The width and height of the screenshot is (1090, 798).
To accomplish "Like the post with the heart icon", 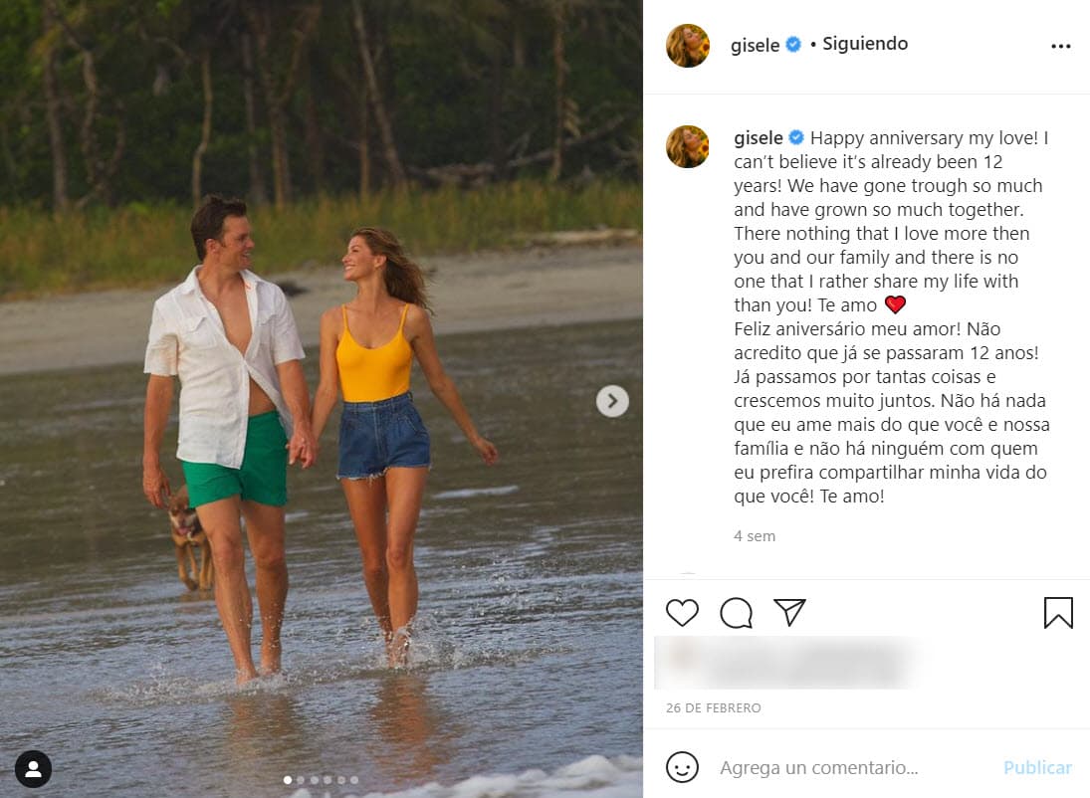I will [682, 613].
